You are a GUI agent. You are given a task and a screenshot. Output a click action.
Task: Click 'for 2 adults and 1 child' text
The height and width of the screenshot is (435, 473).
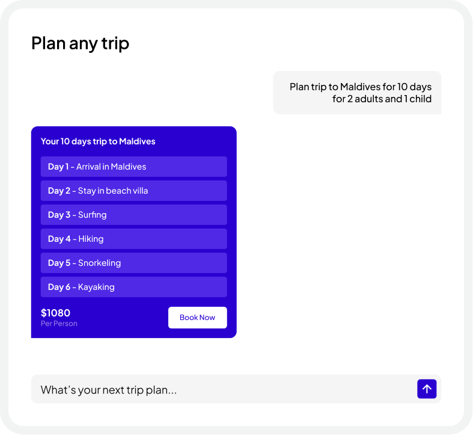pyautogui.click(x=382, y=99)
